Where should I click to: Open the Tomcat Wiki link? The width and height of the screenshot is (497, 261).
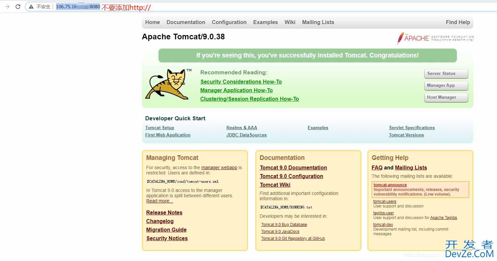275,185
